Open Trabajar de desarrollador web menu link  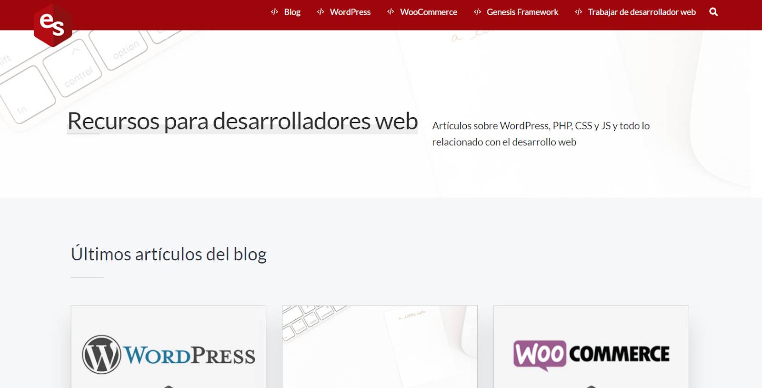(642, 12)
